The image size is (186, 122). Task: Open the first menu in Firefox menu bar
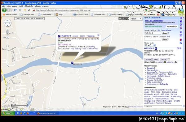click(3, 6)
